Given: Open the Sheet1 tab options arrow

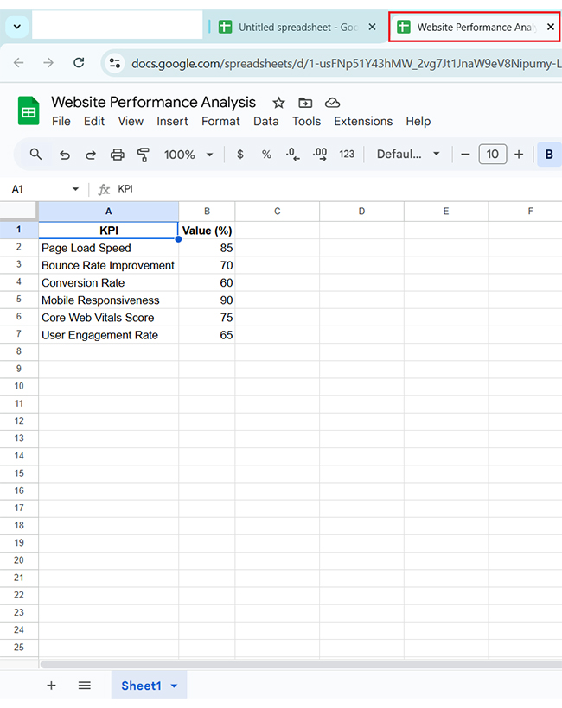Looking at the screenshot, I should (174, 686).
